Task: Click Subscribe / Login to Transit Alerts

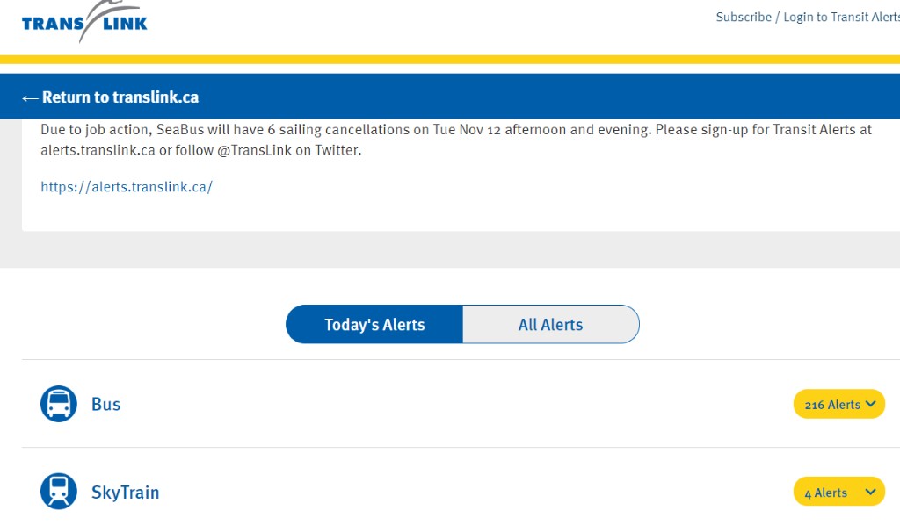Action: (x=808, y=18)
